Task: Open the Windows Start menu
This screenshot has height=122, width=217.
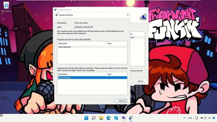Action: [86, 118]
